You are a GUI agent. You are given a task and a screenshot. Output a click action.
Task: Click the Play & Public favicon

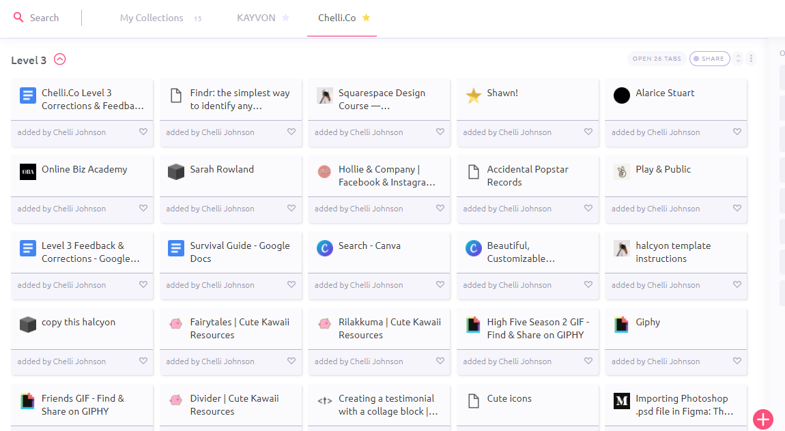(622, 171)
